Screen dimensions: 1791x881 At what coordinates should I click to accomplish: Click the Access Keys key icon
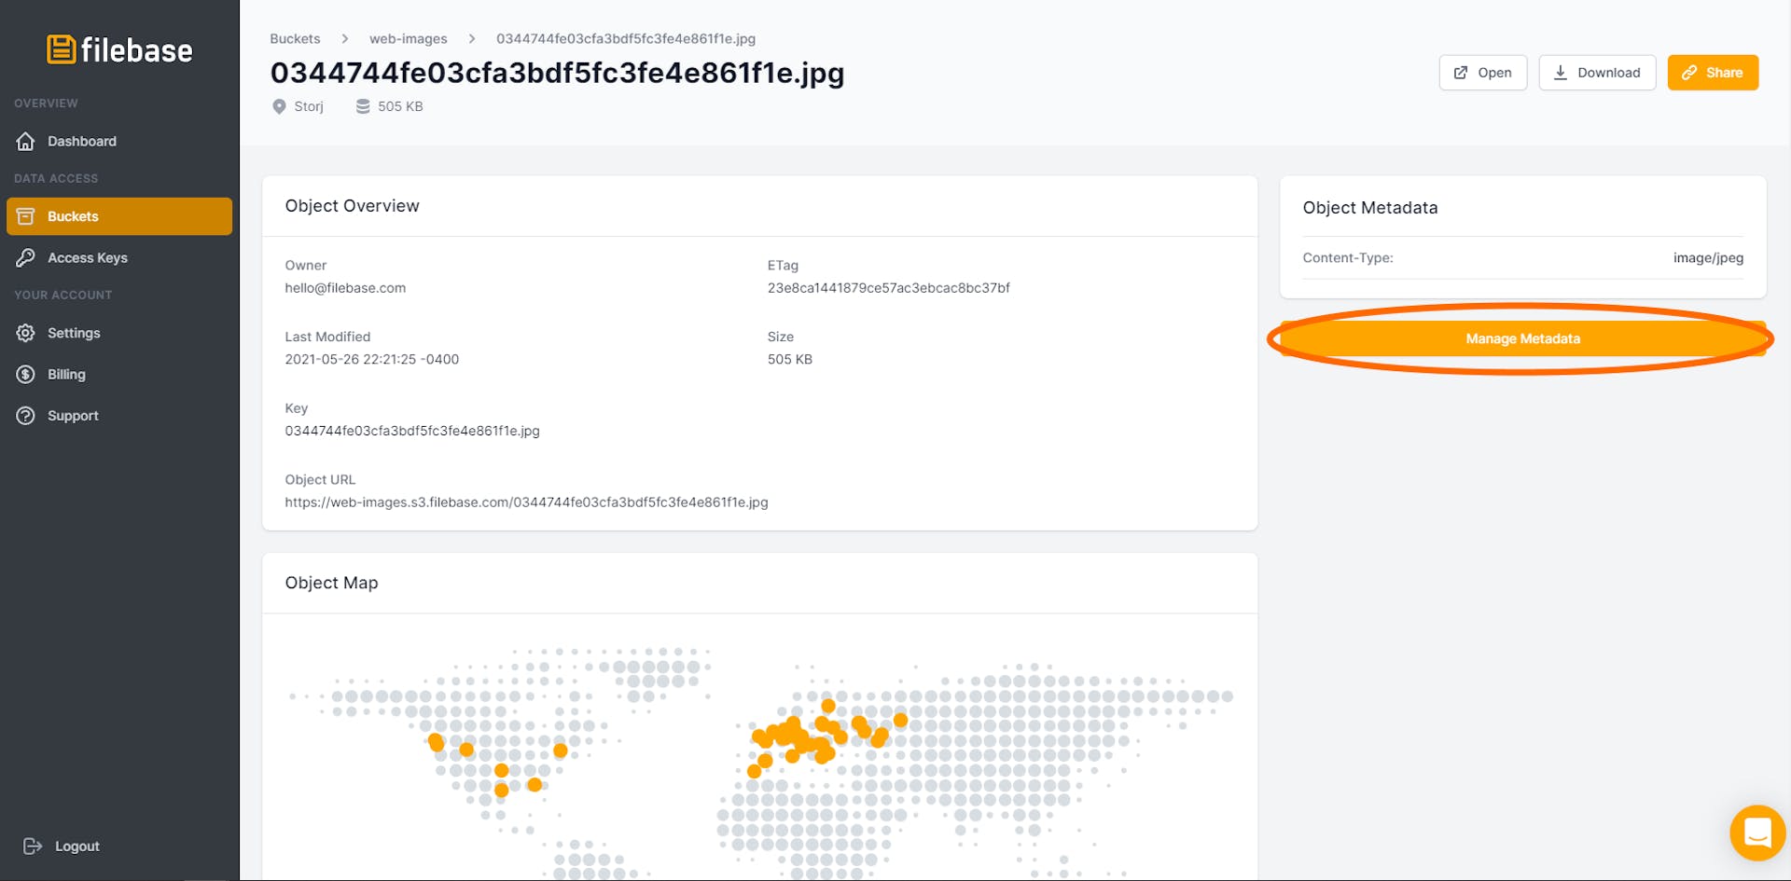pos(26,258)
